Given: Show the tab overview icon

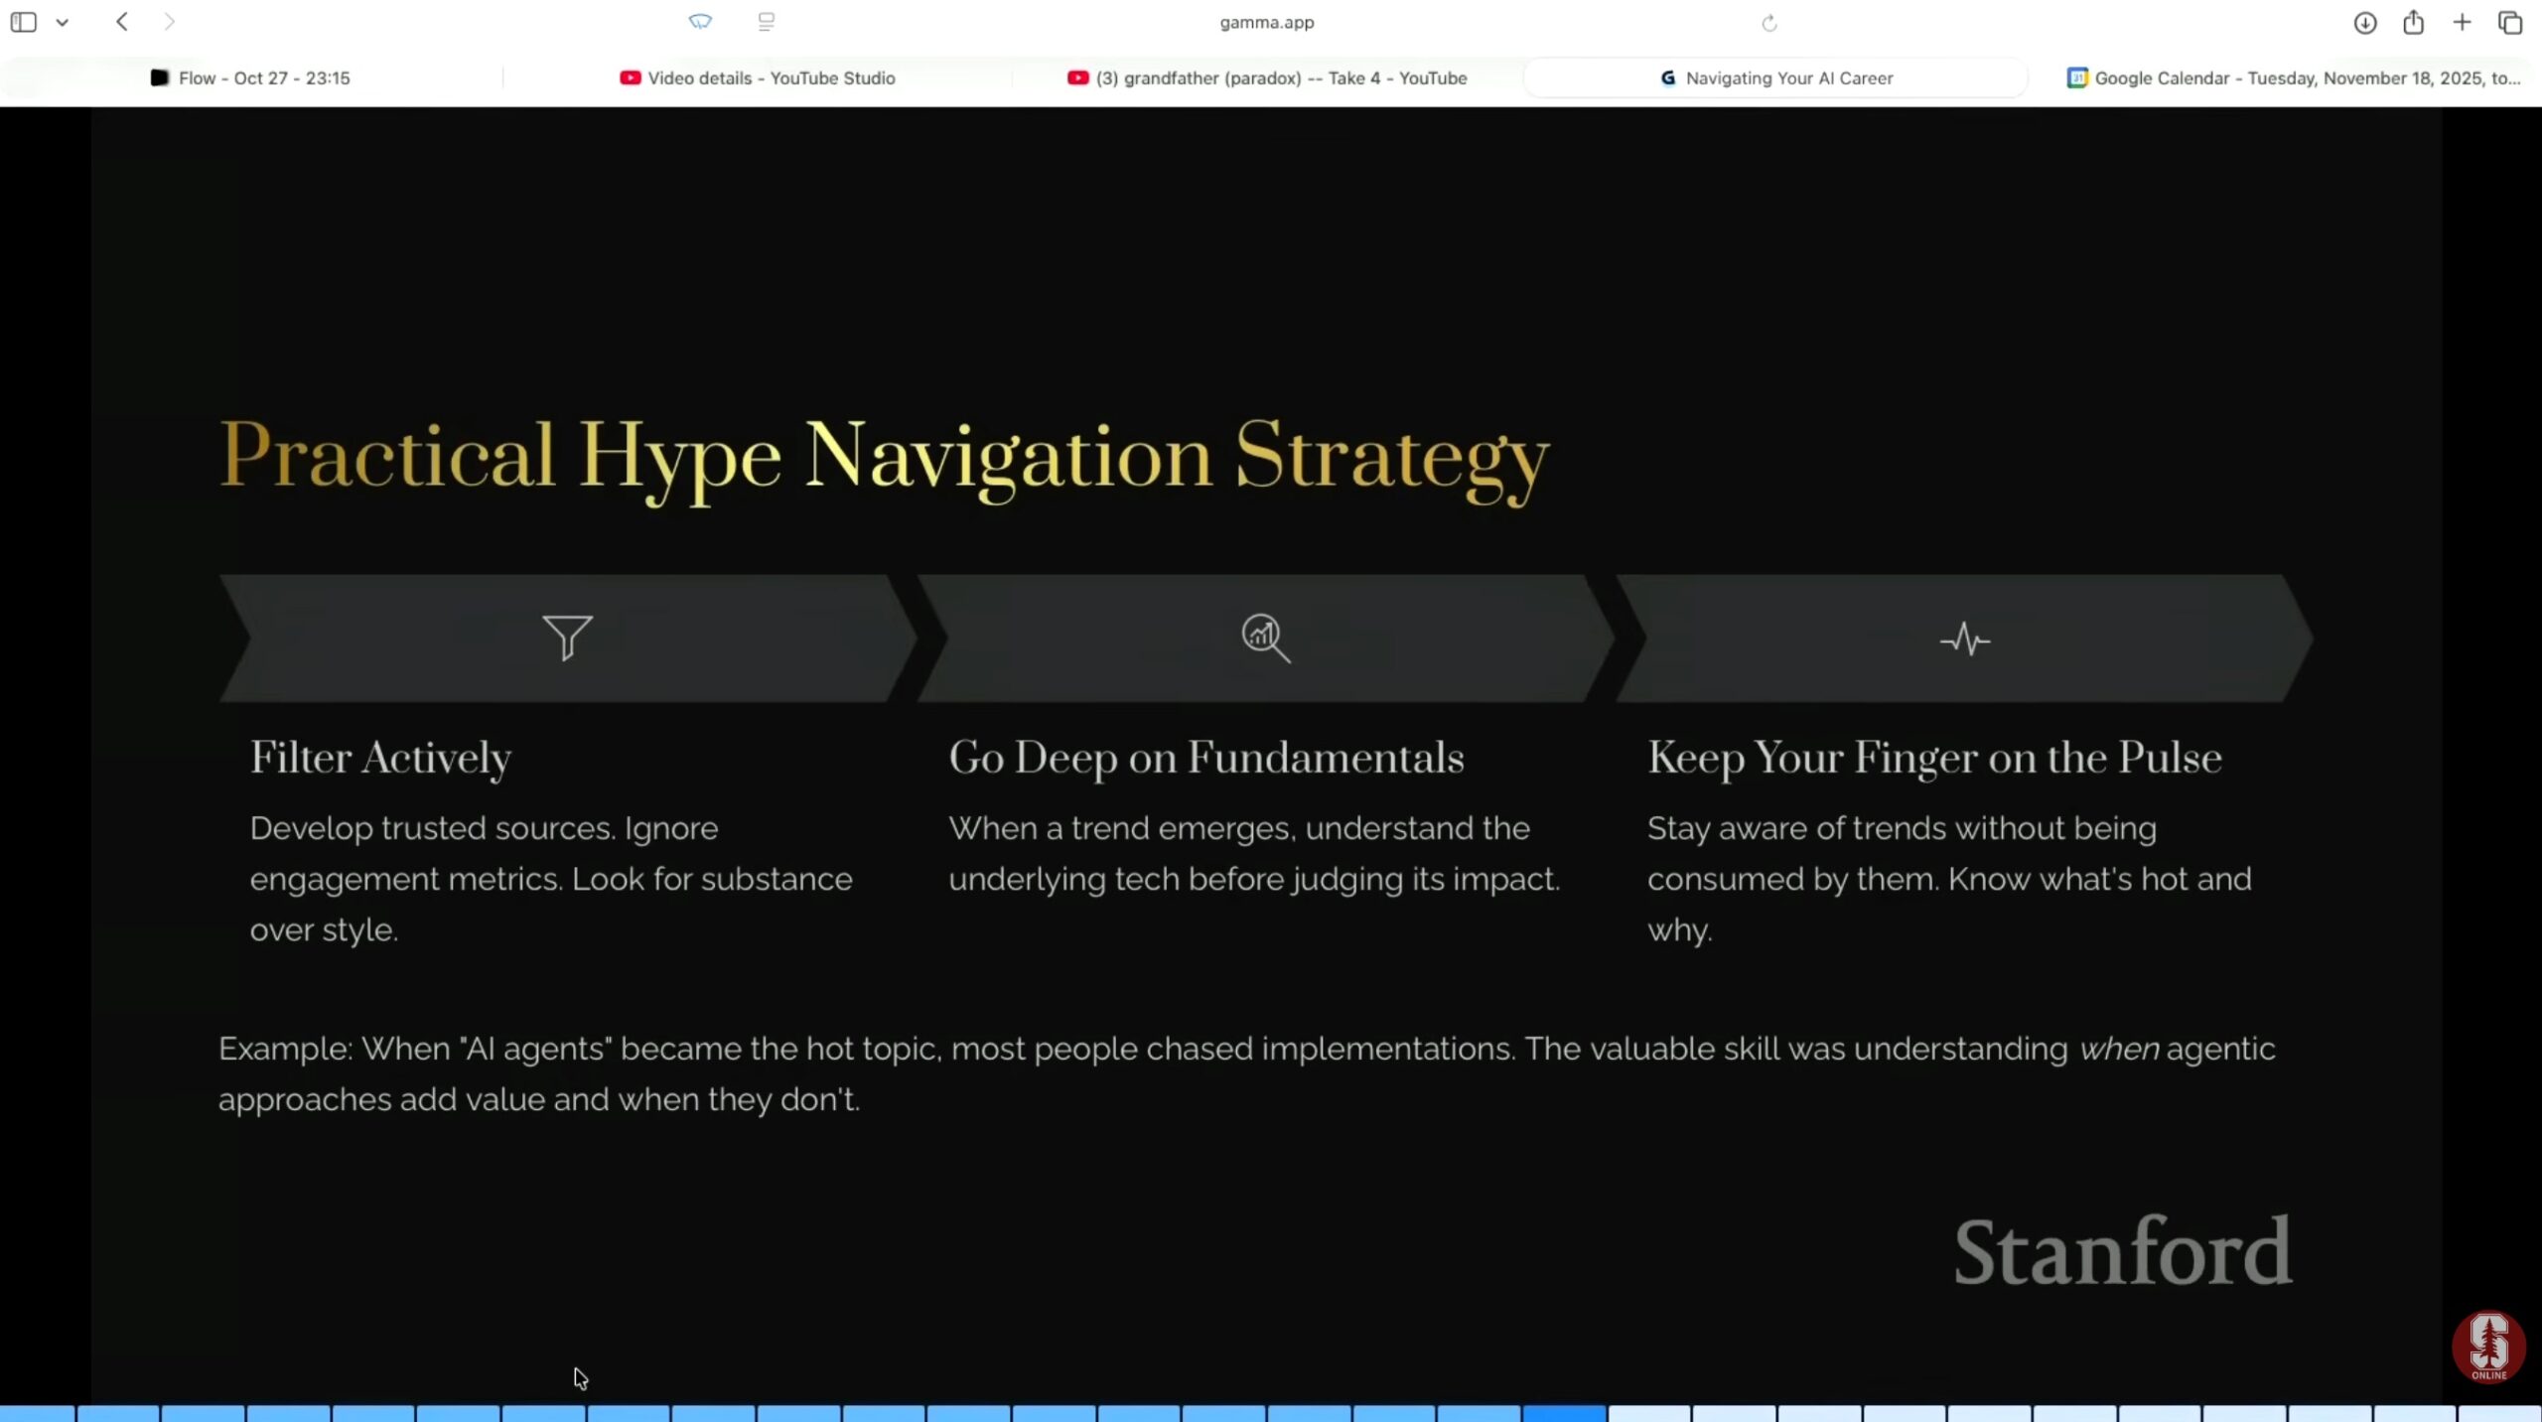Looking at the screenshot, I should click(2509, 22).
